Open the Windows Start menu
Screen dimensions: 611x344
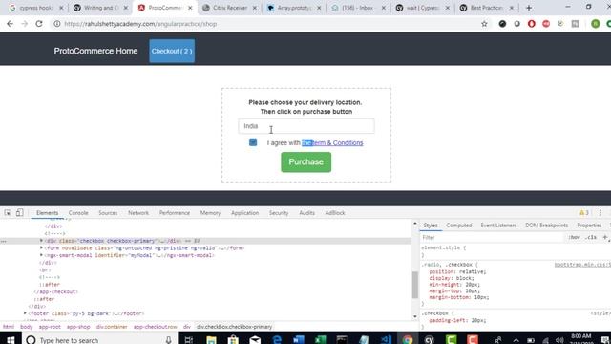tap(11, 340)
